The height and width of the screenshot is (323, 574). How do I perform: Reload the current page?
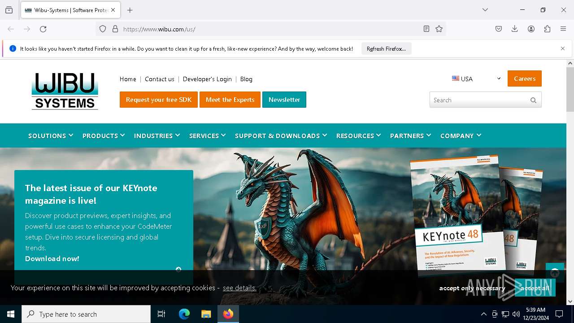[43, 29]
